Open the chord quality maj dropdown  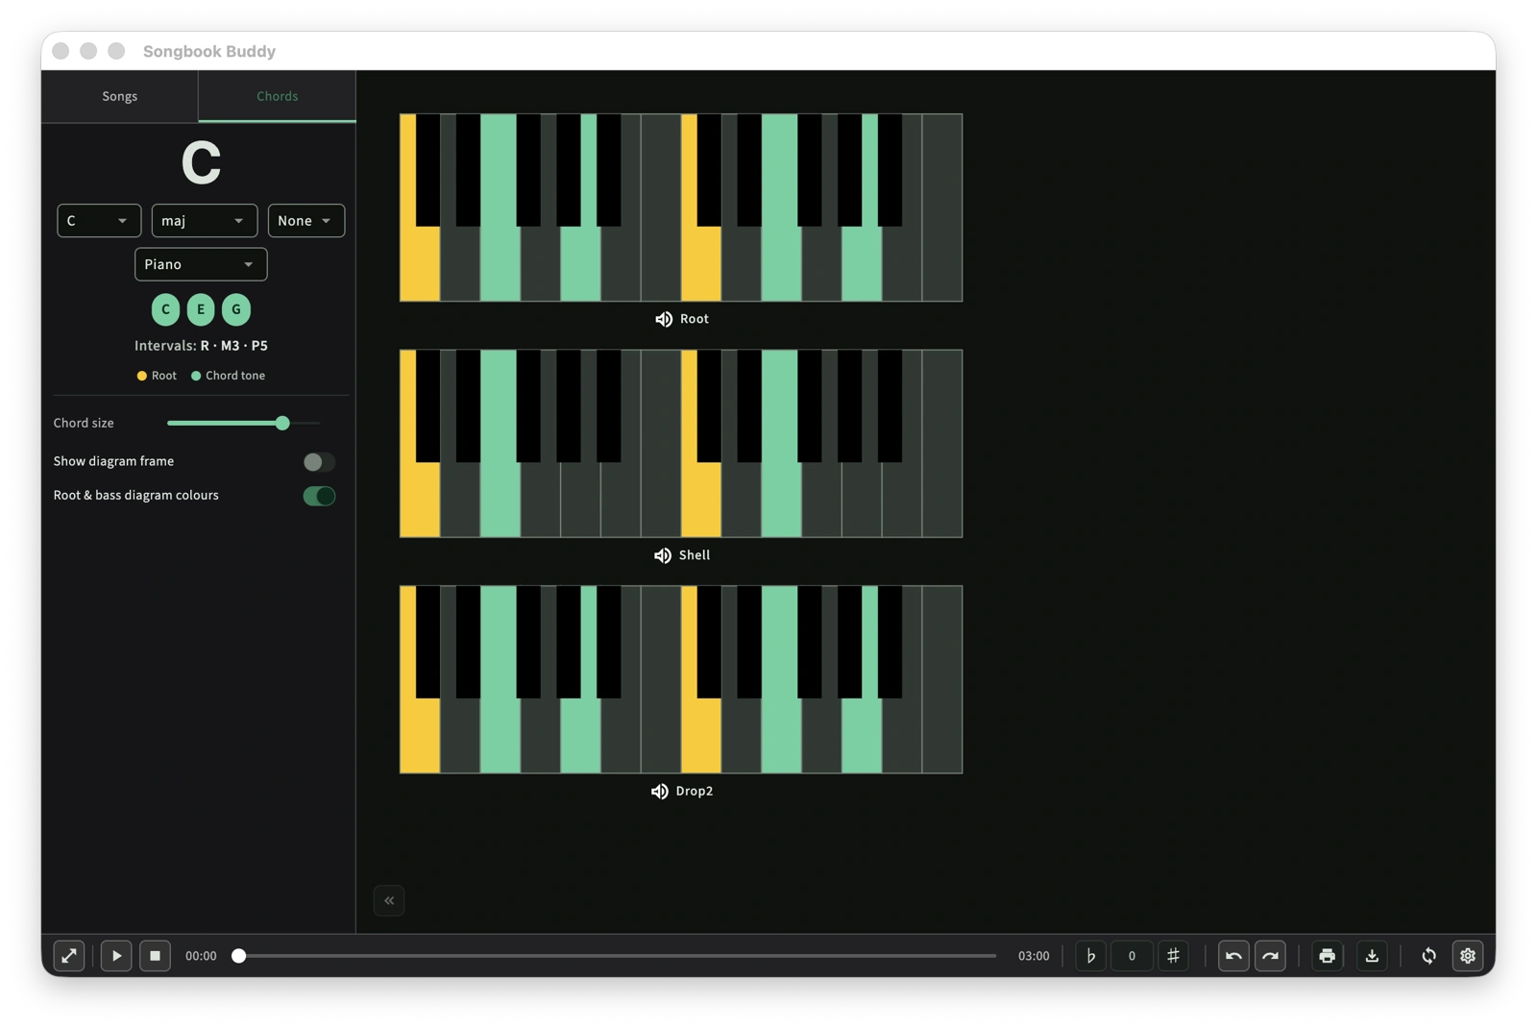pos(204,221)
